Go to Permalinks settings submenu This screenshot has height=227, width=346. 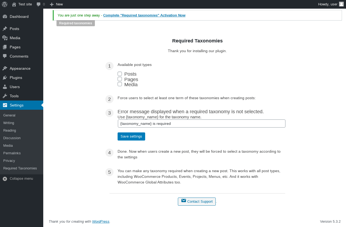[12, 153]
